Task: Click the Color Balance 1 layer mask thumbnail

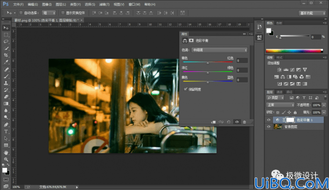Action: pos(290,120)
